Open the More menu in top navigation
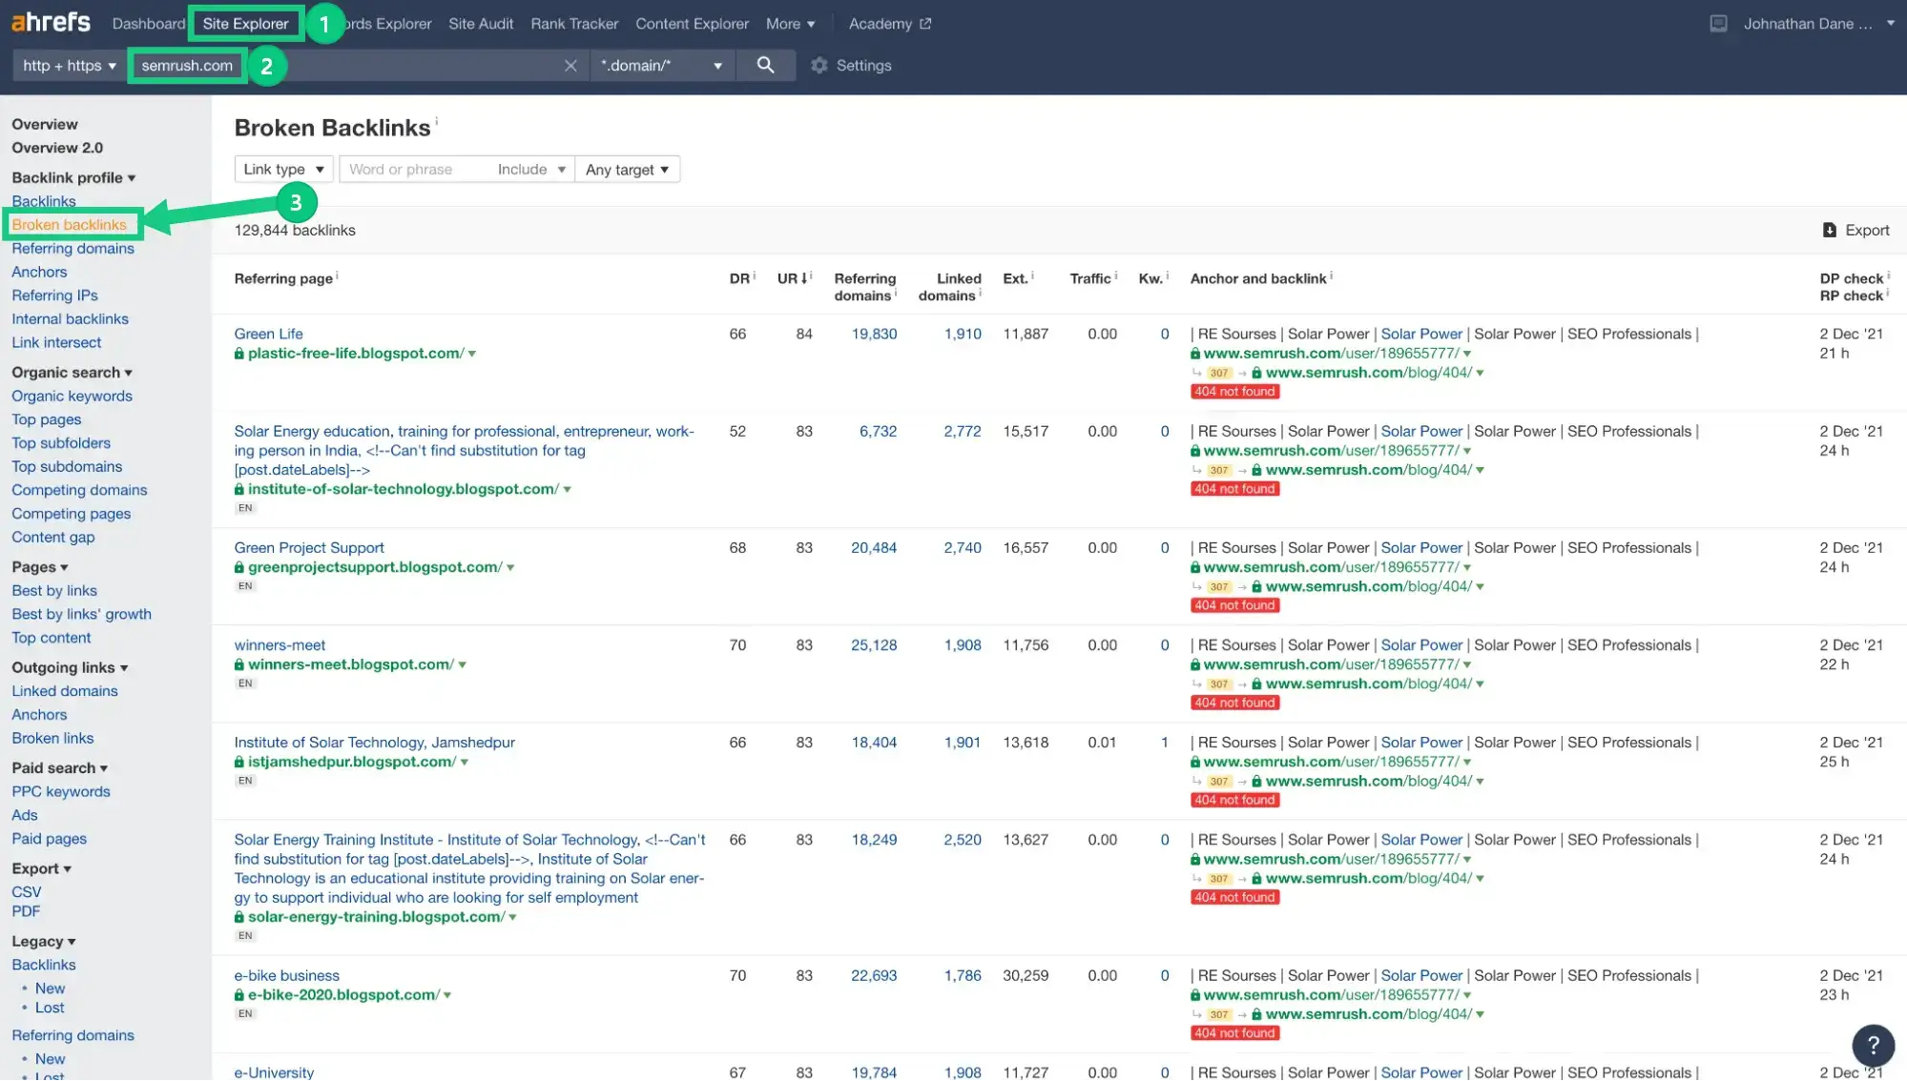This screenshot has width=1907, height=1081. (790, 24)
